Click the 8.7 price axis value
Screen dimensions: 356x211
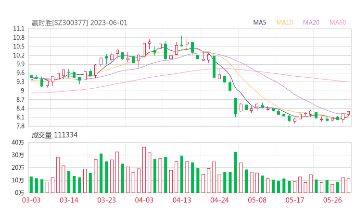20,100
